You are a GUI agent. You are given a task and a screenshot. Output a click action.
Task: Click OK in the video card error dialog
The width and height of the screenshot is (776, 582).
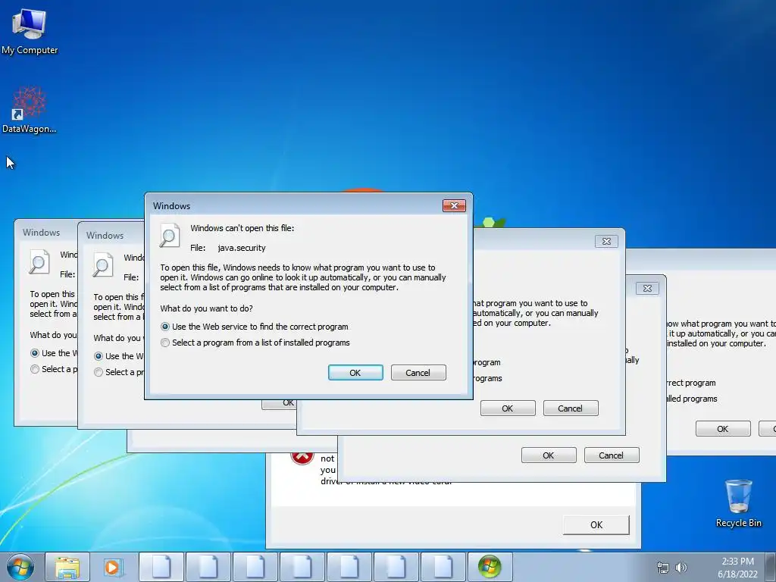click(596, 524)
